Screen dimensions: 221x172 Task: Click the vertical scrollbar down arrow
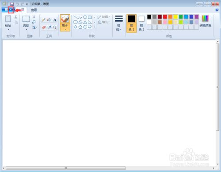[217, 164]
